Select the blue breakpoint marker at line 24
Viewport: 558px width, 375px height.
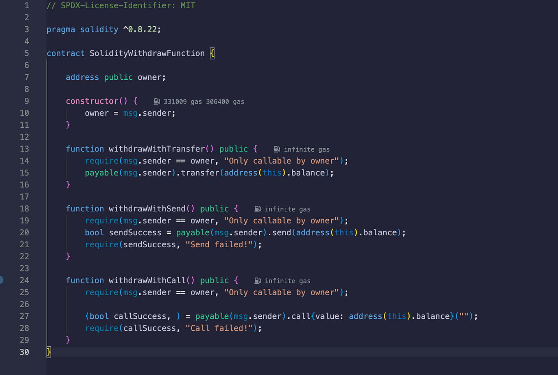tap(2, 280)
